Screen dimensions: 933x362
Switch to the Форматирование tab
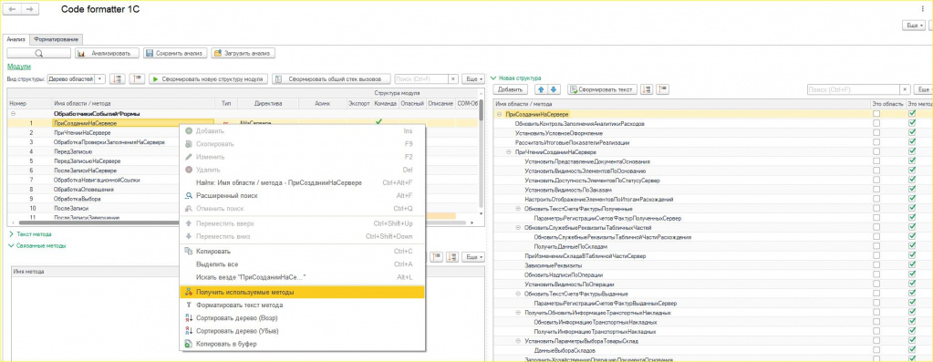pyautogui.click(x=56, y=38)
